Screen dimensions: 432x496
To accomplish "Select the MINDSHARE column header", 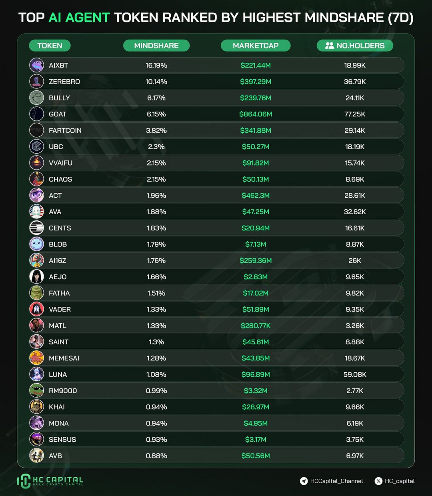I will [x=156, y=46].
